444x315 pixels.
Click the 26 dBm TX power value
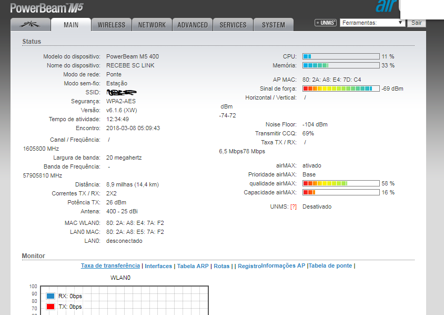(116, 202)
